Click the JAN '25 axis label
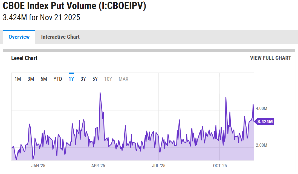The image size is (298, 174). 38,166
